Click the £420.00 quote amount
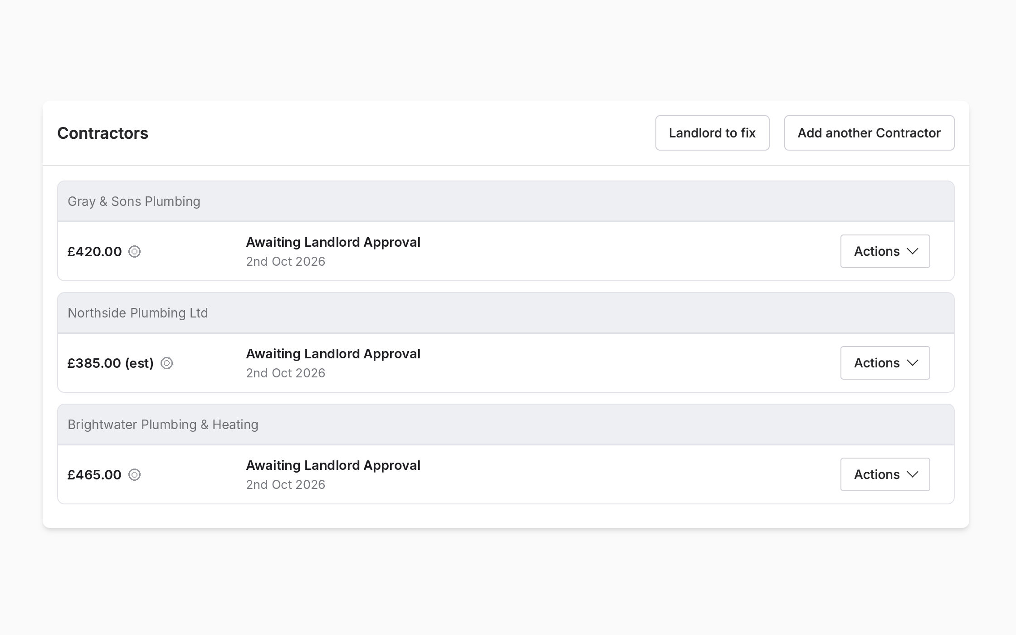The height and width of the screenshot is (635, 1016). click(94, 251)
